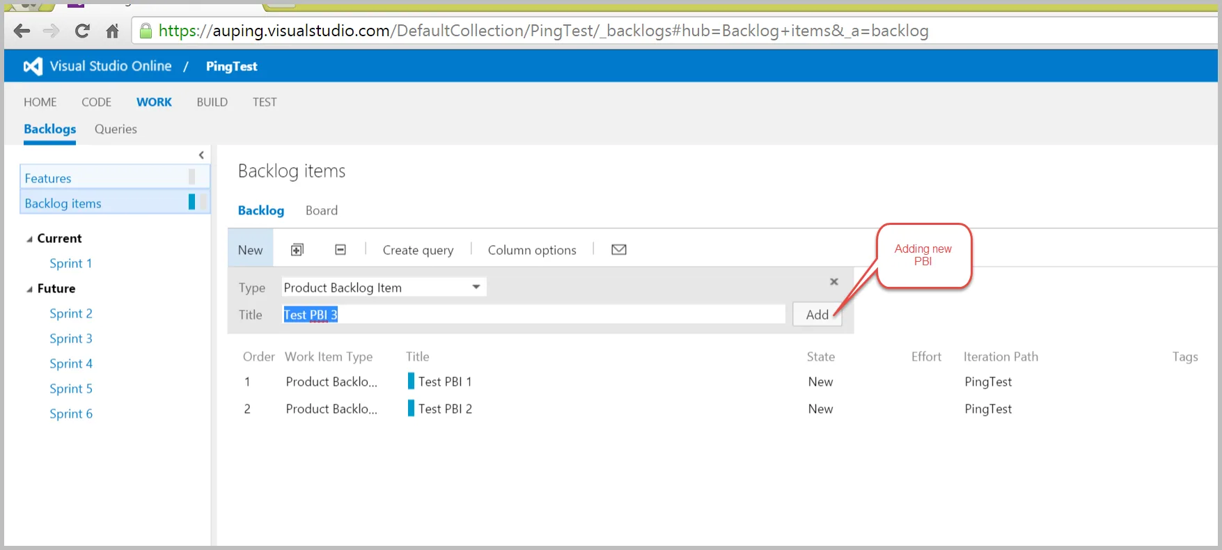Open the PingTest project link
The height and width of the screenshot is (550, 1222).
coord(232,66)
